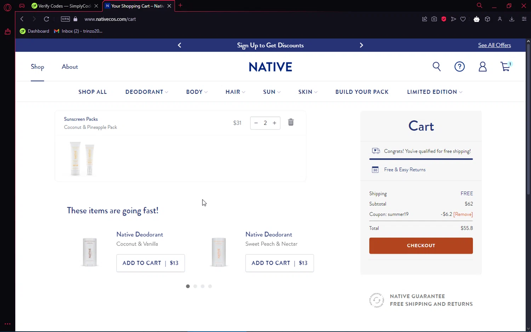Add Coconut & Vanilla deodorant to cart
The width and height of the screenshot is (531, 332).
pos(150,263)
